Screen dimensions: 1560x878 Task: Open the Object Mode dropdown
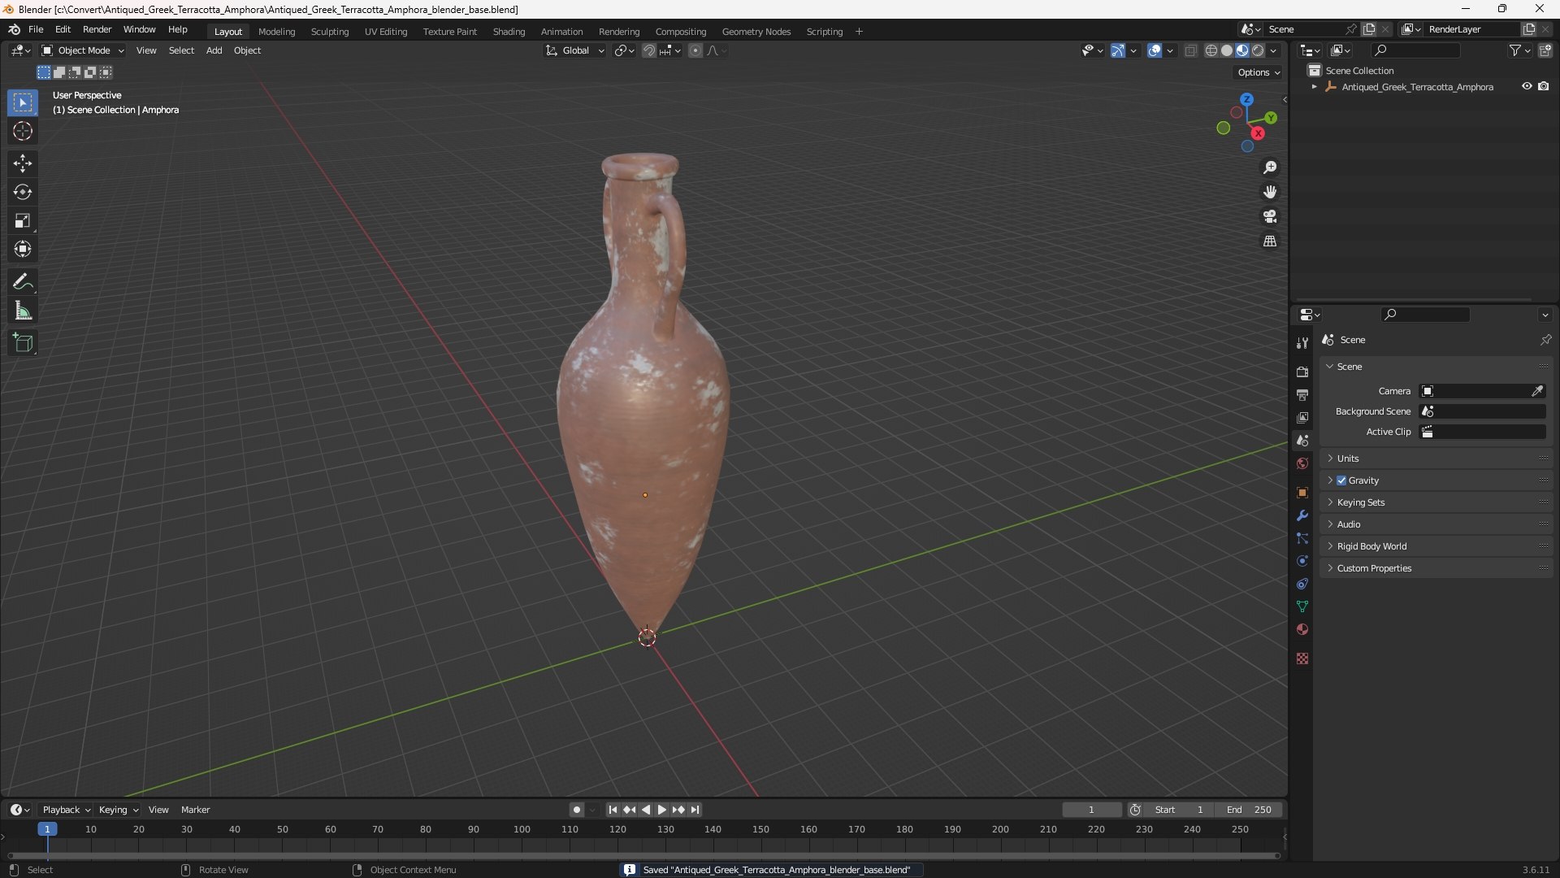tap(83, 50)
